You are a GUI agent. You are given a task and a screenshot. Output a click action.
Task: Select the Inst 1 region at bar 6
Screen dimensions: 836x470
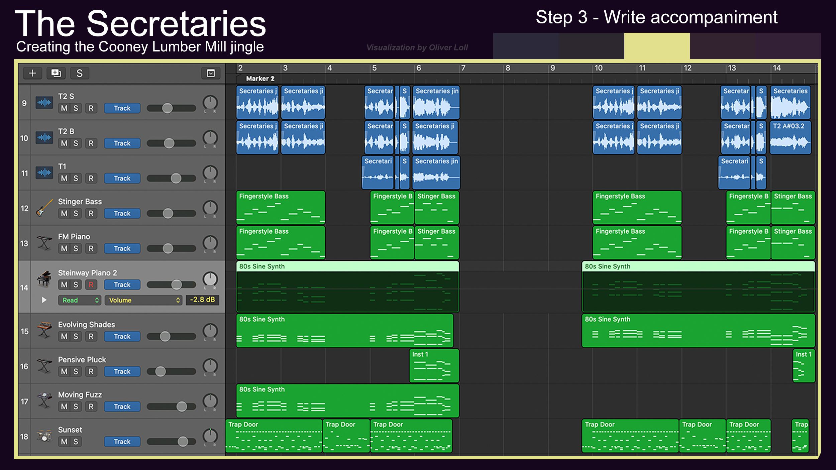(434, 366)
